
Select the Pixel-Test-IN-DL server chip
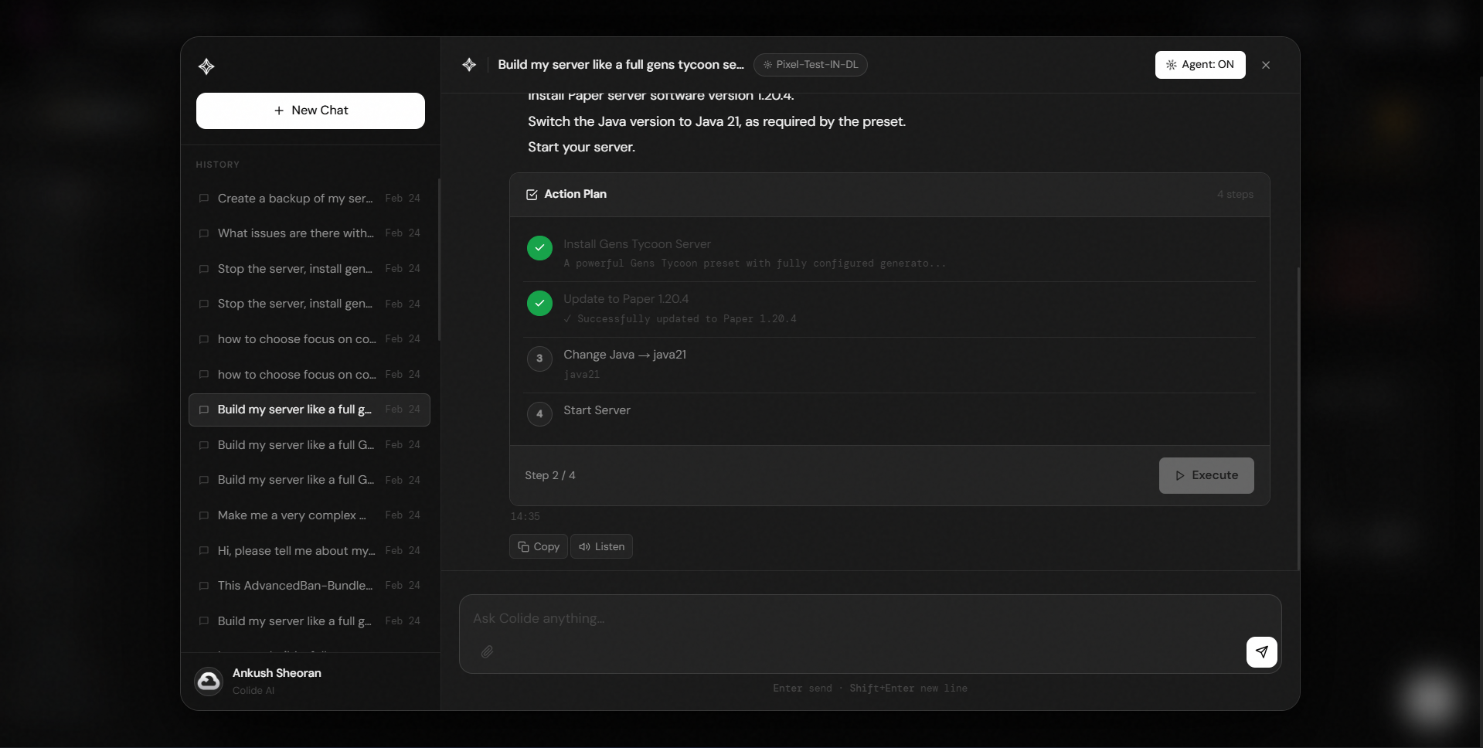[x=811, y=65]
